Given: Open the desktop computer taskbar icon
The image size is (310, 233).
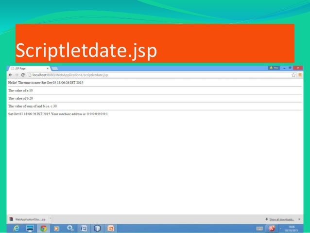Looking at the screenshot, I should pos(30,229).
